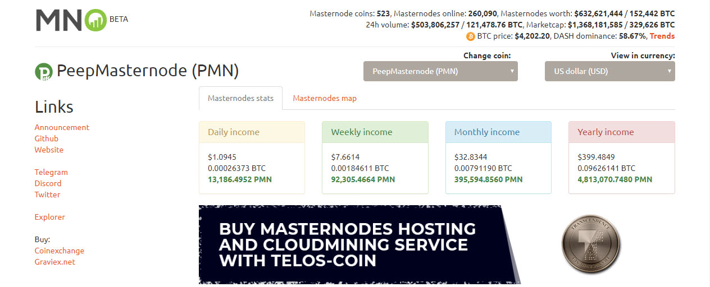Visit the Website link
The width and height of the screenshot is (710, 287).
49,150
